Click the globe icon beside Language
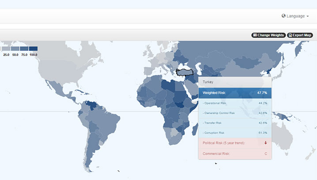The height and width of the screenshot is (180, 317). pos(283,16)
